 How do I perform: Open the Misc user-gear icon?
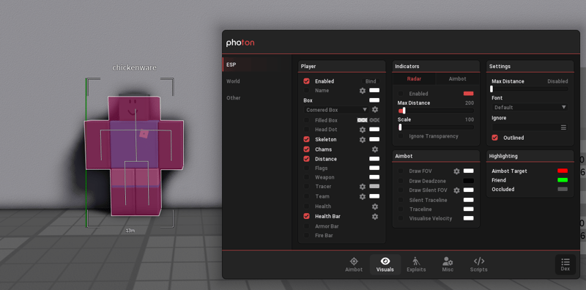[x=448, y=261]
